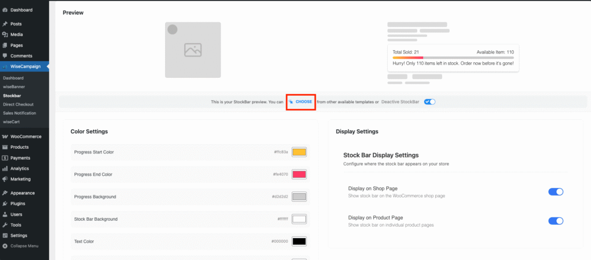The height and width of the screenshot is (260, 591).
Task: Open the Direct Checkout submenu link
Action: [x=18, y=104]
